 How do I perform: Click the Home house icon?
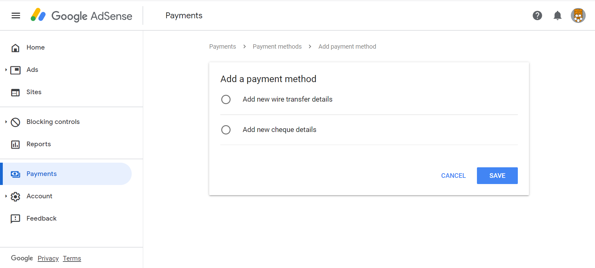(15, 48)
